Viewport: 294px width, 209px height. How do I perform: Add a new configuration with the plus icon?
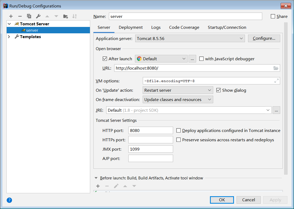click(x=11, y=16)
